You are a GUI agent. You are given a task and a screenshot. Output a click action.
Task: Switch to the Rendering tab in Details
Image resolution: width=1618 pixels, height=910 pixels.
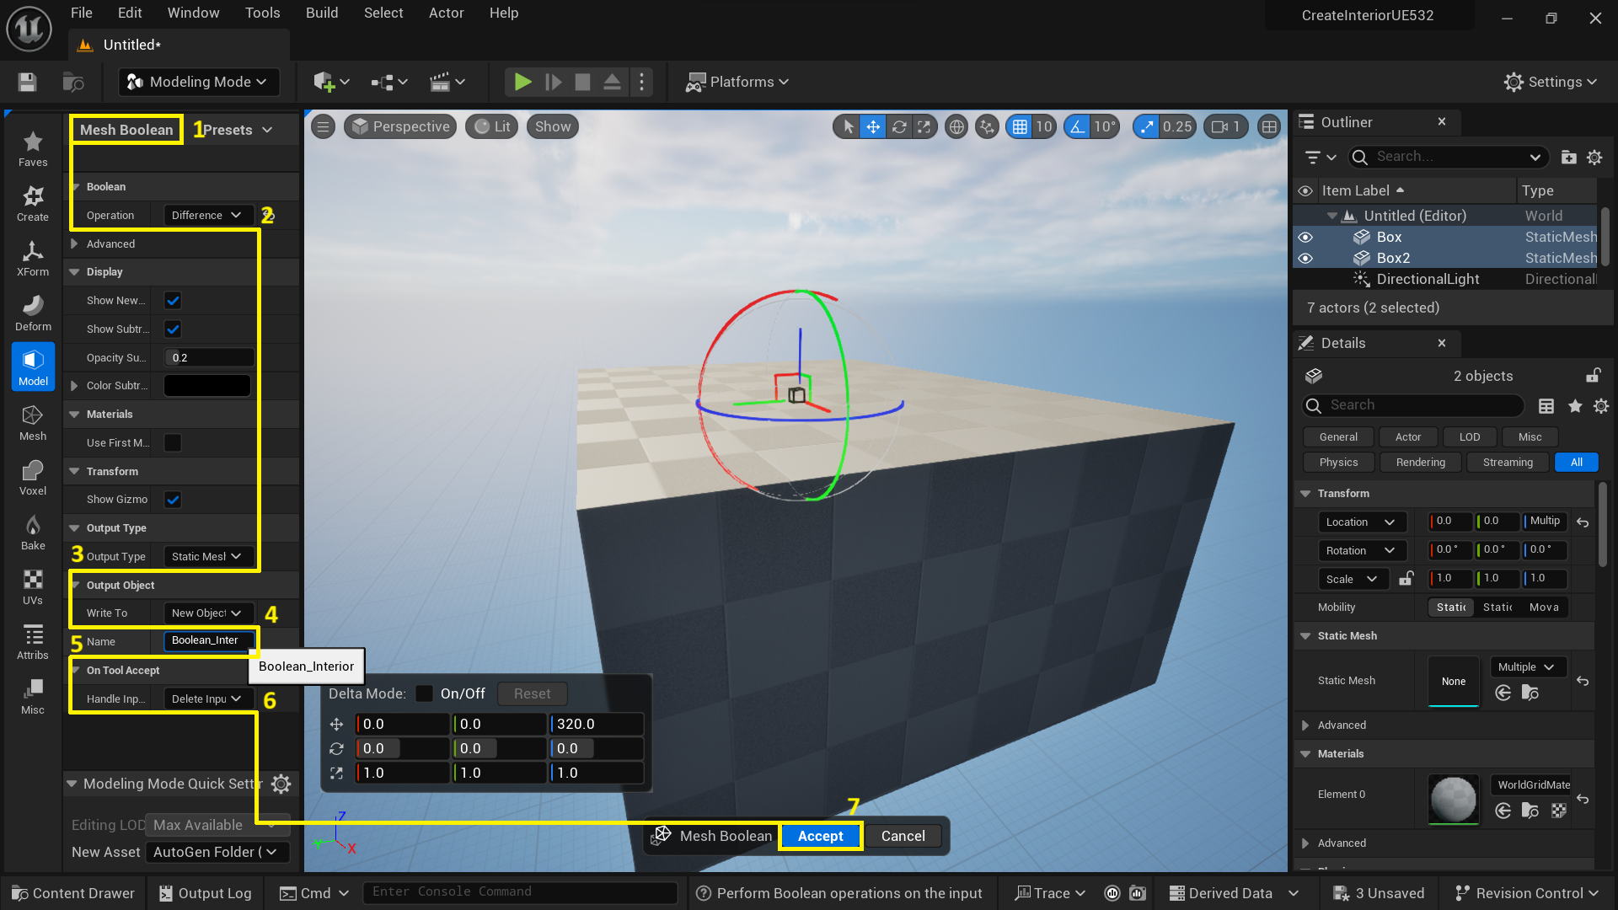click(x=1419, y=462)
